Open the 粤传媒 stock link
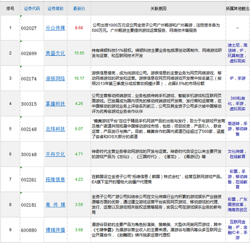Viewport: 250px width, 243px height. [55, 205]
